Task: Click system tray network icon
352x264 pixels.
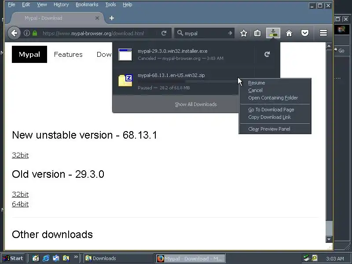Action: [x=306, y=258]
